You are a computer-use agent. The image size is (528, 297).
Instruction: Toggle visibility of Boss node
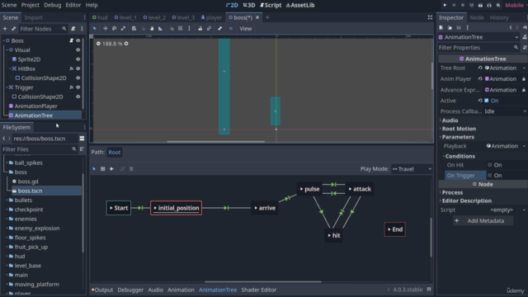(x=78, y=40)
